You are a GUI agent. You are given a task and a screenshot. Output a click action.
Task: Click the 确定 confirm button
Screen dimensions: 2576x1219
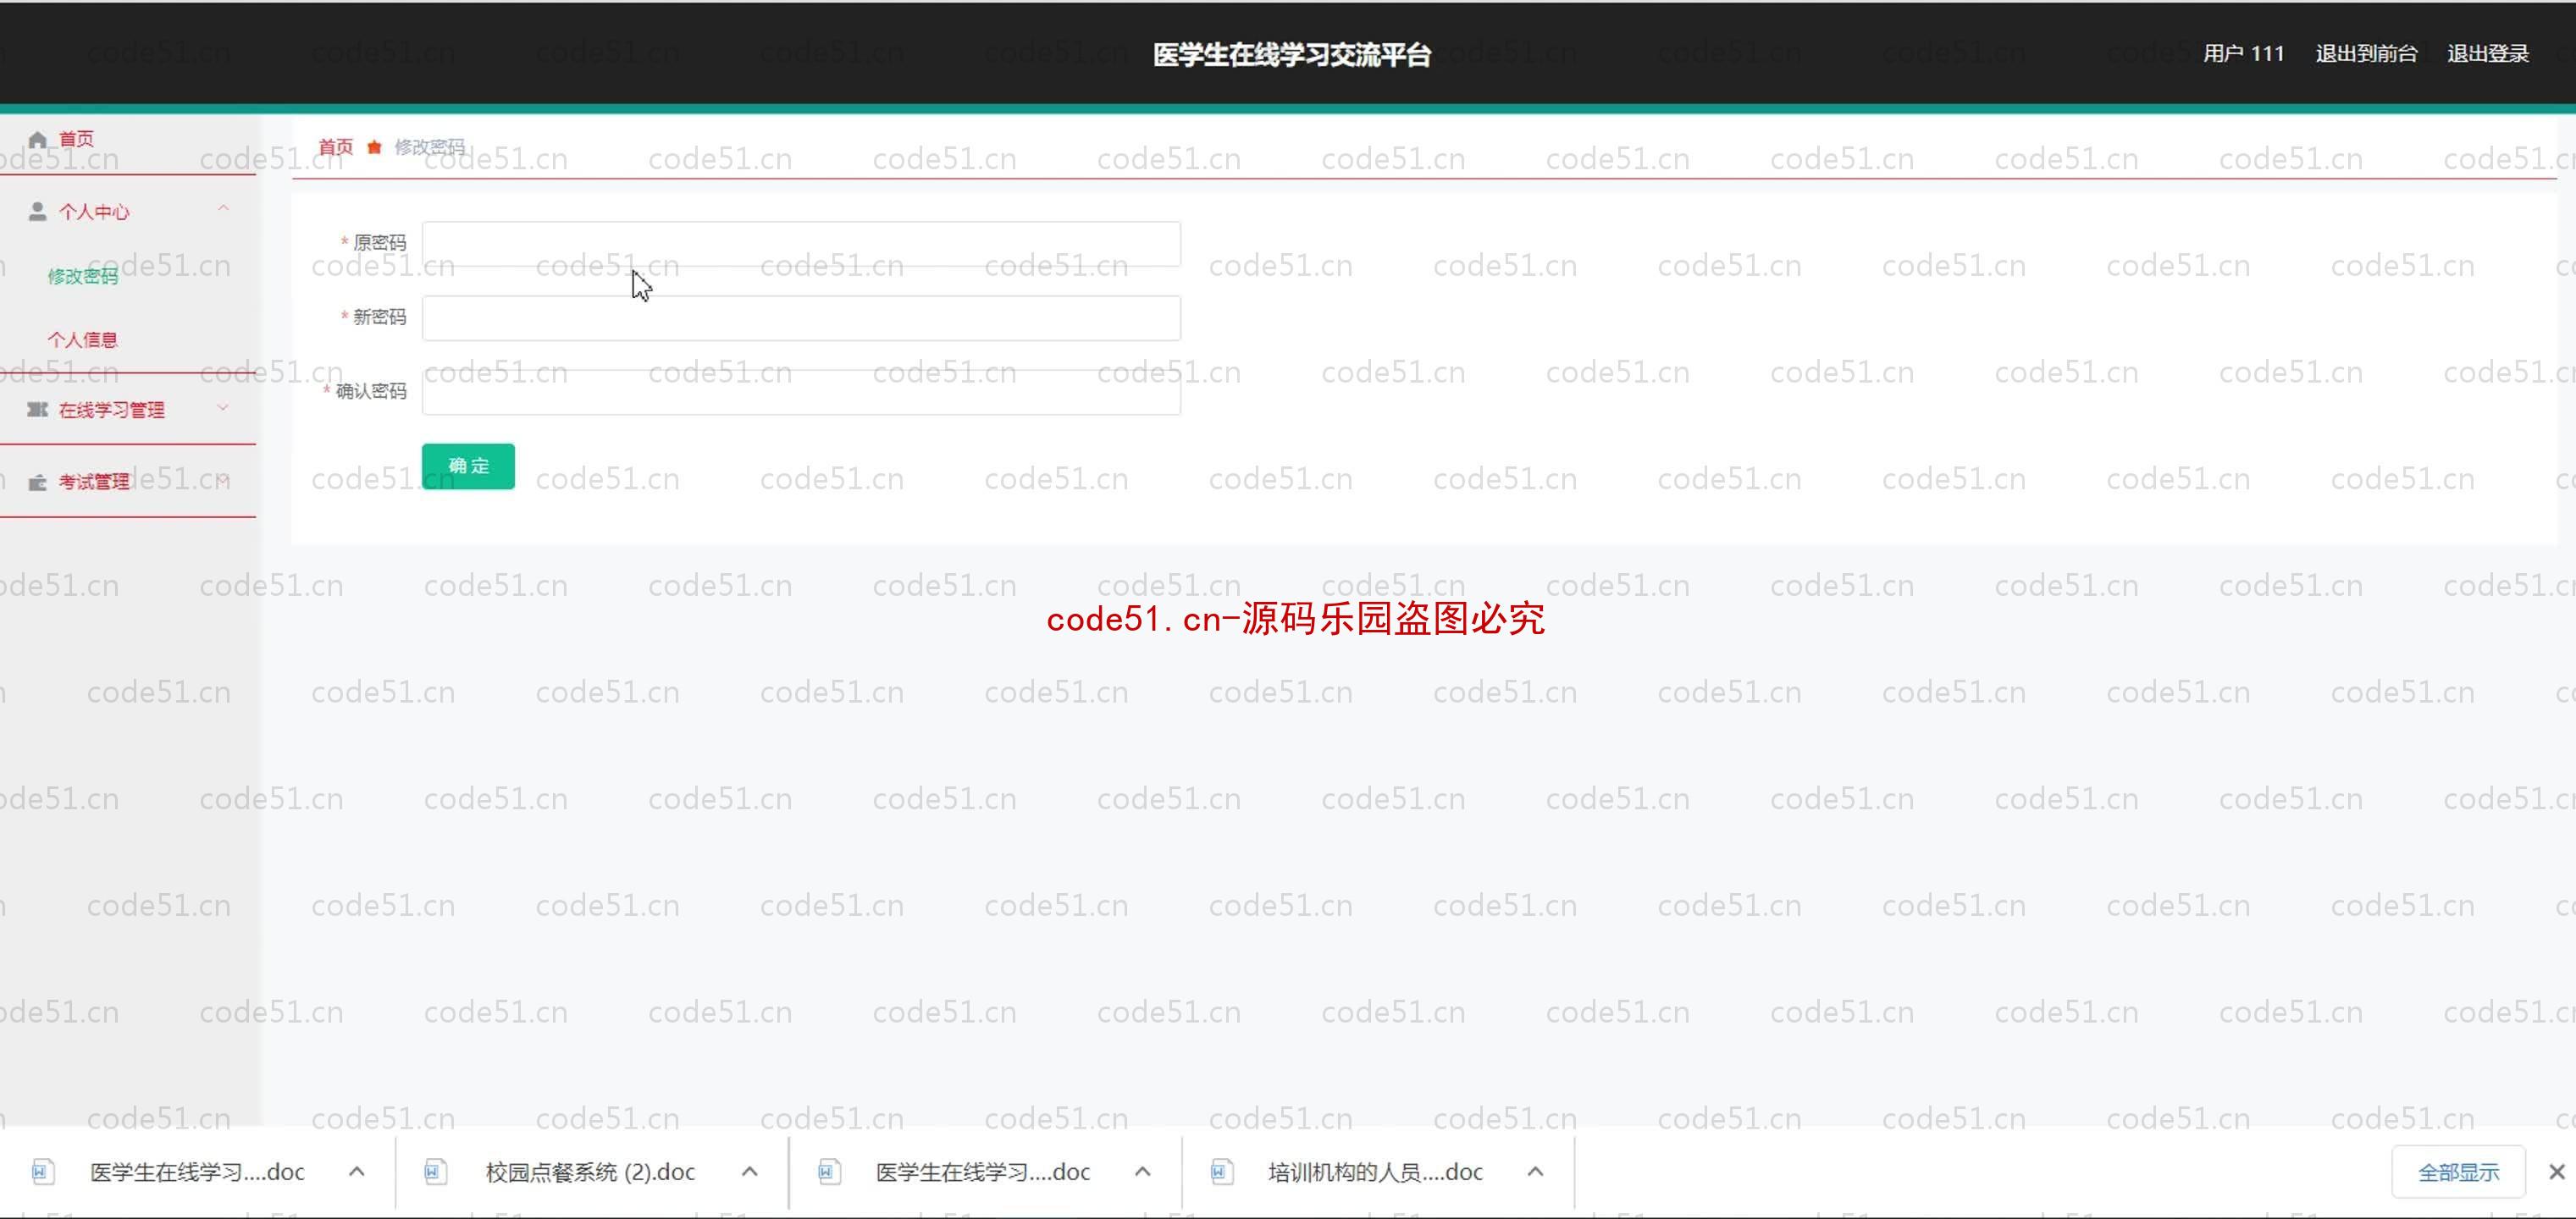coord(468,465)
